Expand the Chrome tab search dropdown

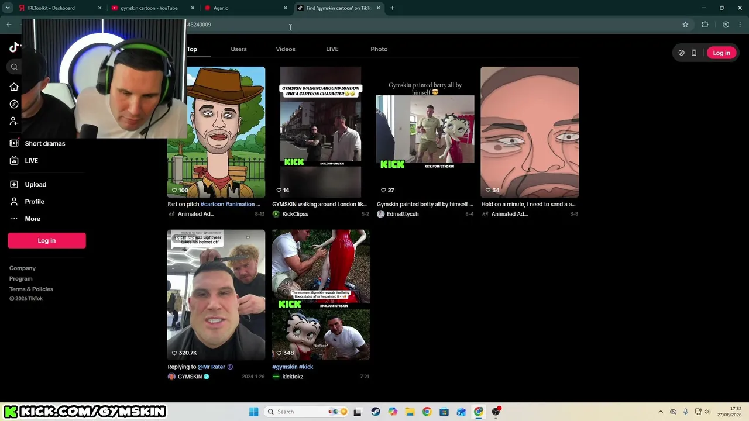click(x=8, y=8)
